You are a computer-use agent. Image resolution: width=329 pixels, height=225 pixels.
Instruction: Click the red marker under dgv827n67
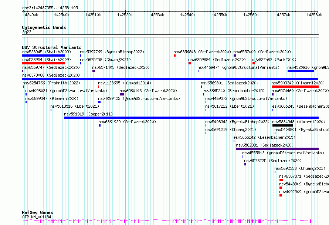click(x=254, y=63)
